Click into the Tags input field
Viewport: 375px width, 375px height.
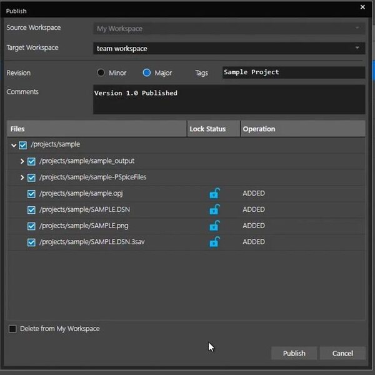pos(294,72)
